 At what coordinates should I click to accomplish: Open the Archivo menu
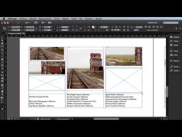point(23,19)
